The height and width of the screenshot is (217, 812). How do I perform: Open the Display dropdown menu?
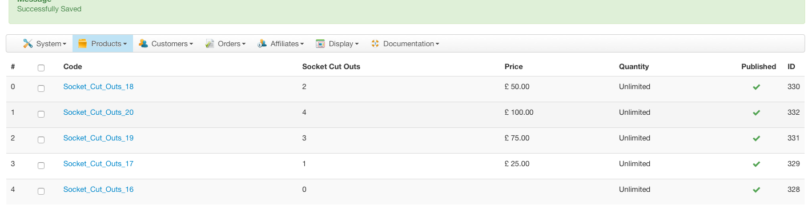pos(337,43)
